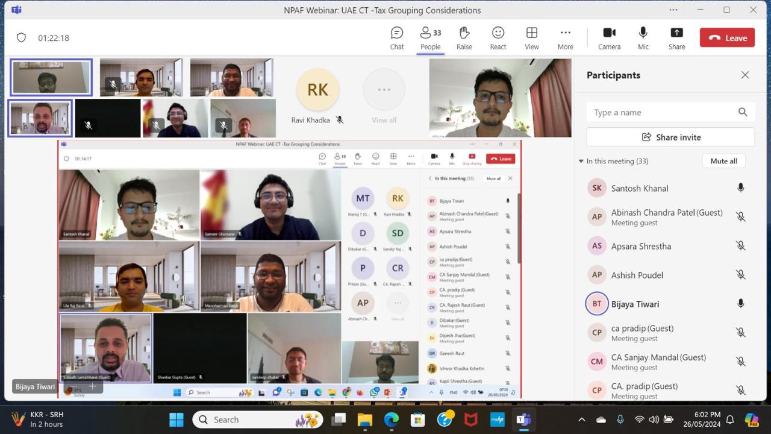The image size is (771, 434).
Task: Click the 'Type a name' search field
Action: (663, 112)
